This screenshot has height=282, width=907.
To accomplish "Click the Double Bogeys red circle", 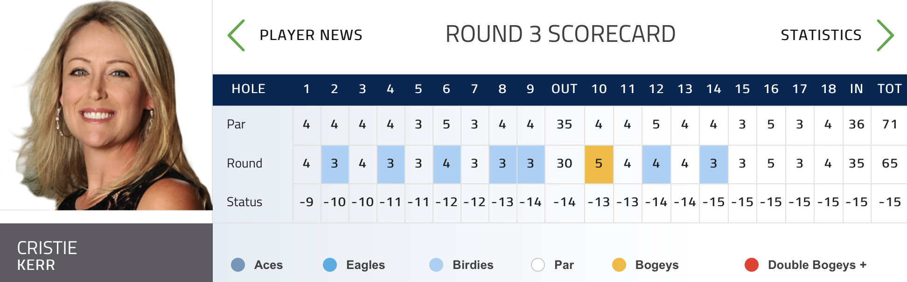I will (752, 265).
